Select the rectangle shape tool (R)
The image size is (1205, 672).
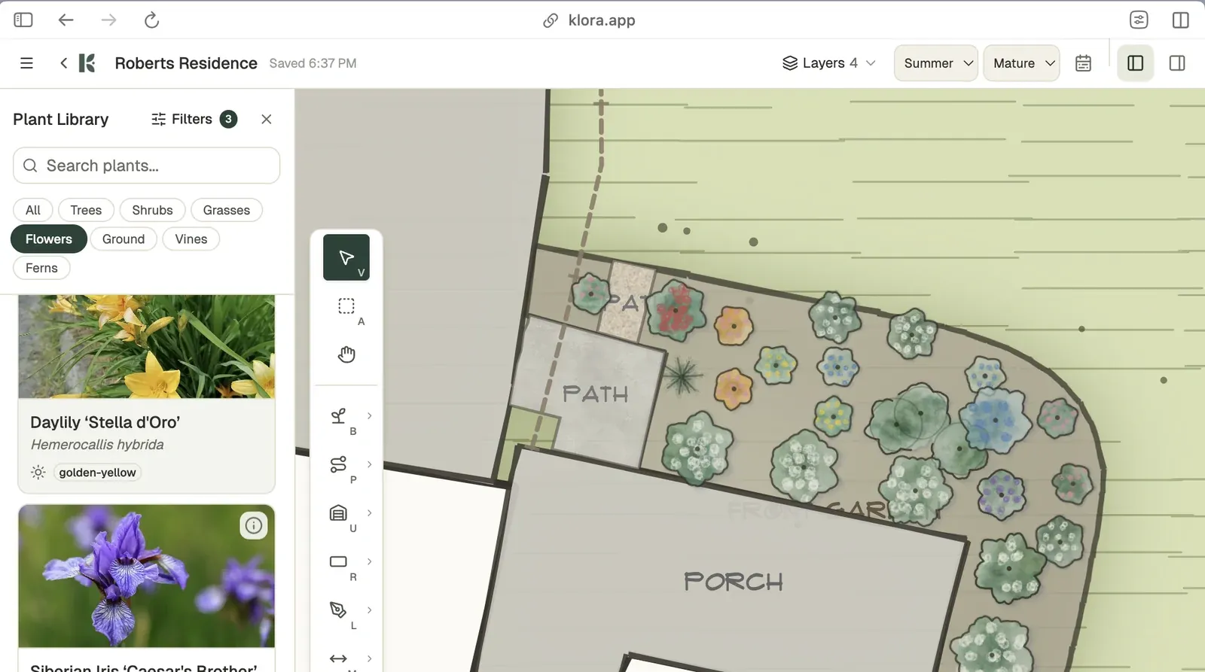339,561
